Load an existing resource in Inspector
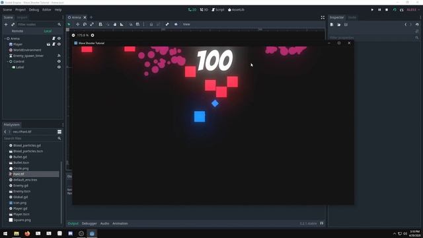This screenshot has width=423, height=238. pos(339,24)
